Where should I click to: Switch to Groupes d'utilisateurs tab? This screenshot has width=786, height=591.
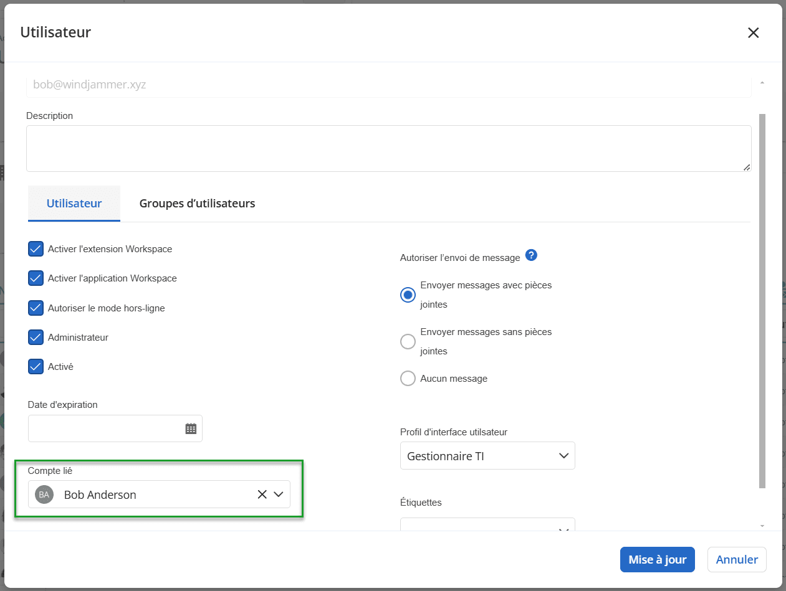point(197,204)
